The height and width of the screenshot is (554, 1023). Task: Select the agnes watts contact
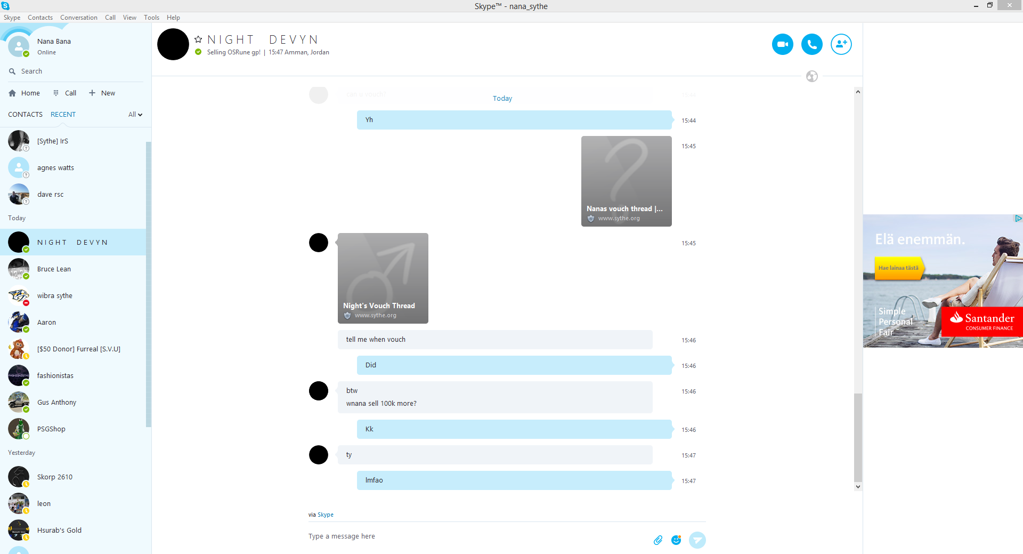coord(73,167)
